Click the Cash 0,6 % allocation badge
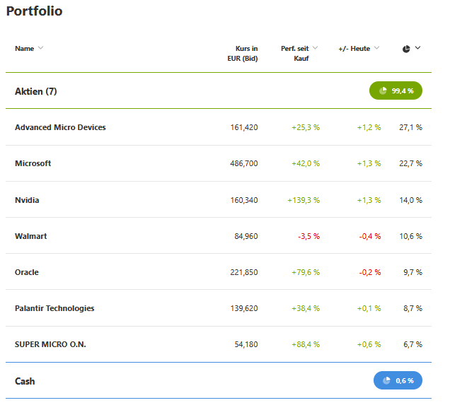 (x=398, y=380)
